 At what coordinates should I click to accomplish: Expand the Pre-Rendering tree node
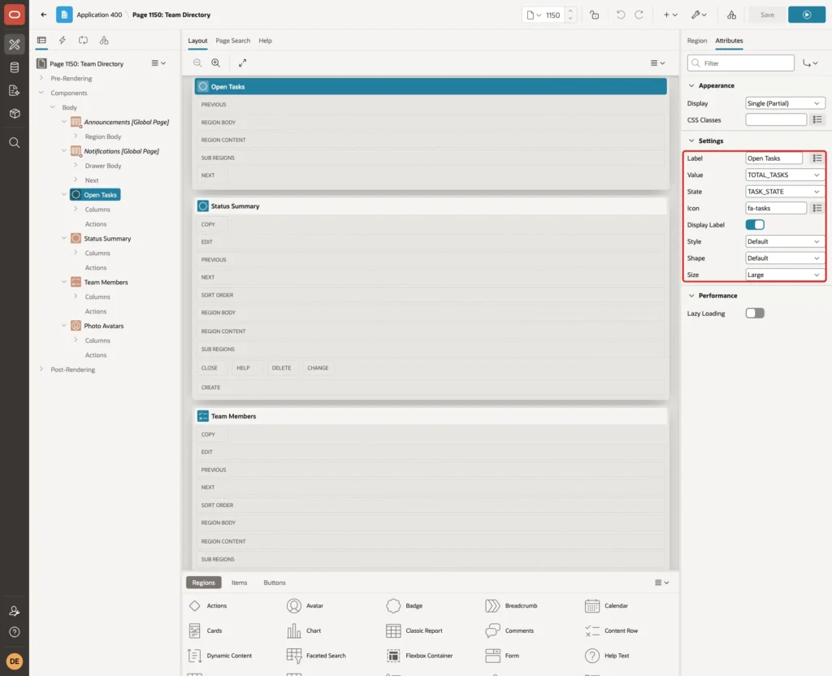(41, 78)
